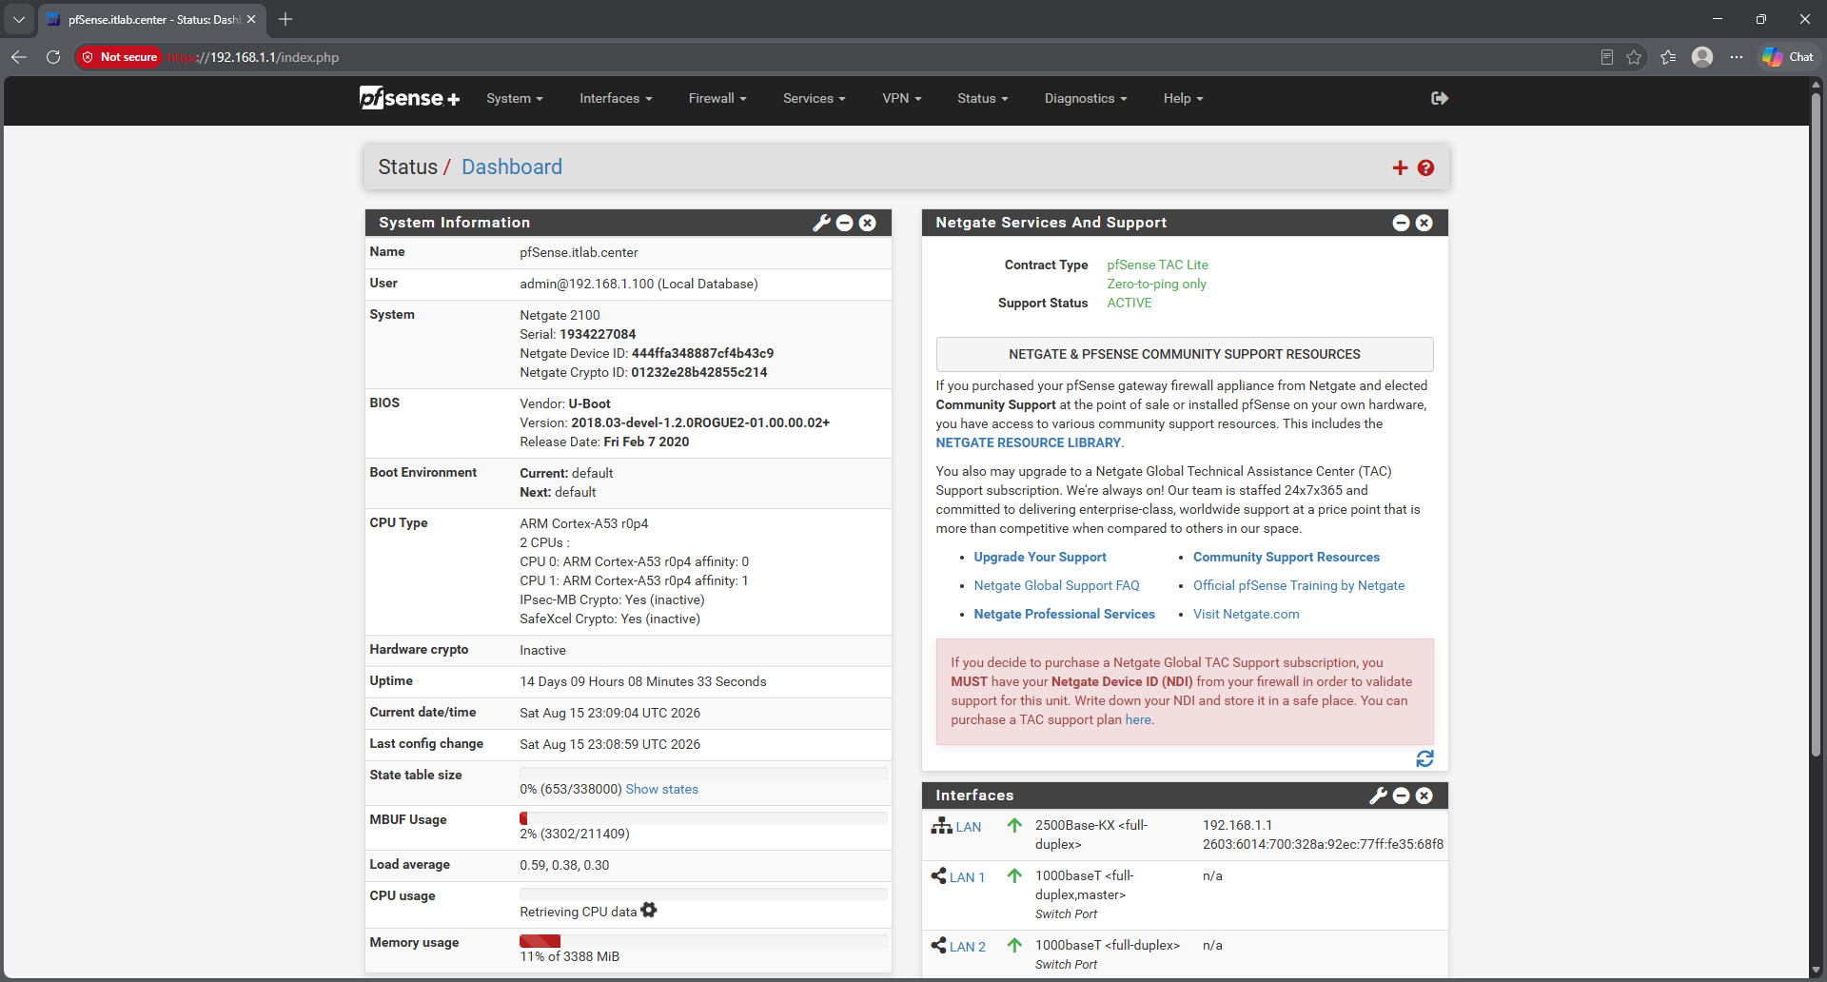Refresh Netgate support information icon
The width and height of the screenshot is (1827, 982).
(x=1424, y=758)
